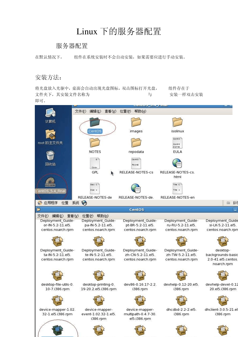
Task: Open 编辑(E) menu in CentOS window
Action: [58, 216]
